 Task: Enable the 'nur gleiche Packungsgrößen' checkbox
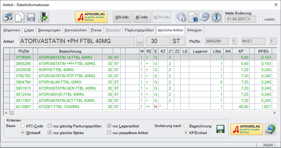(x=50, y=126)
